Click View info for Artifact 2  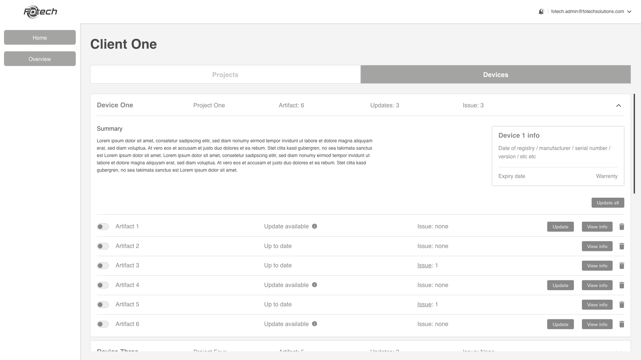[x=597, y=246]
